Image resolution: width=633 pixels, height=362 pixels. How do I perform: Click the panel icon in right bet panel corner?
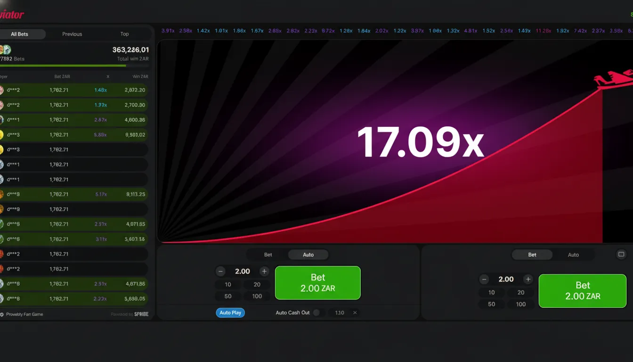pyautogui.click(x=621, y=255)
